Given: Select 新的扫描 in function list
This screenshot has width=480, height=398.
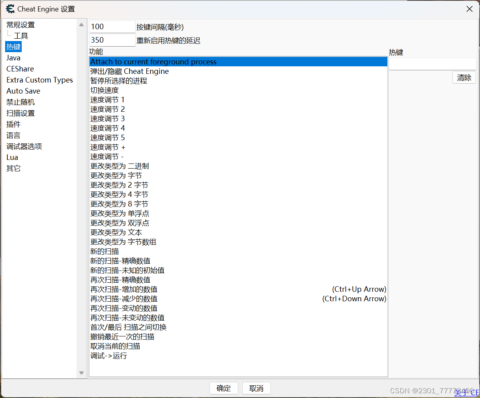Looking at the screenshot, I should click(238, 252).
